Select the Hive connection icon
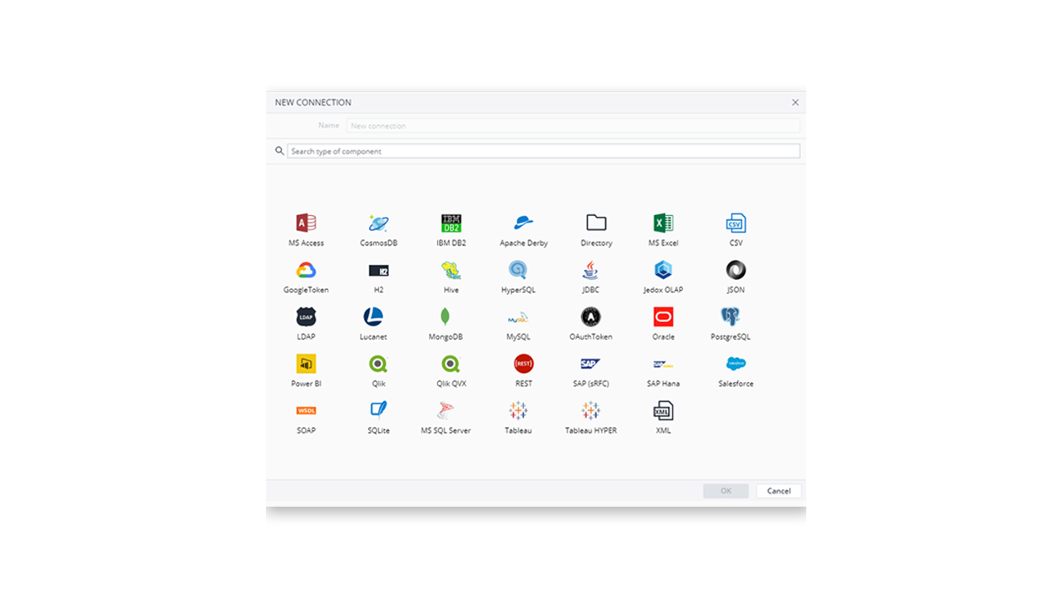1064x598 pixels. (451, 270)
